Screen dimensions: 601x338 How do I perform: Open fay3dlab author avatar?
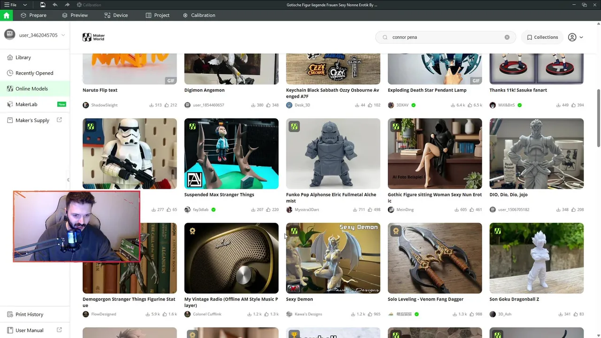point(187,210)
